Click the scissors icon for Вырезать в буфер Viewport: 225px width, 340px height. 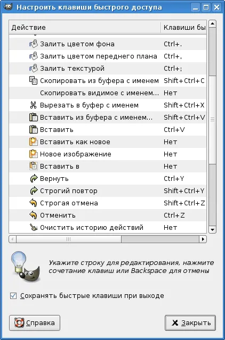[33, 105]
